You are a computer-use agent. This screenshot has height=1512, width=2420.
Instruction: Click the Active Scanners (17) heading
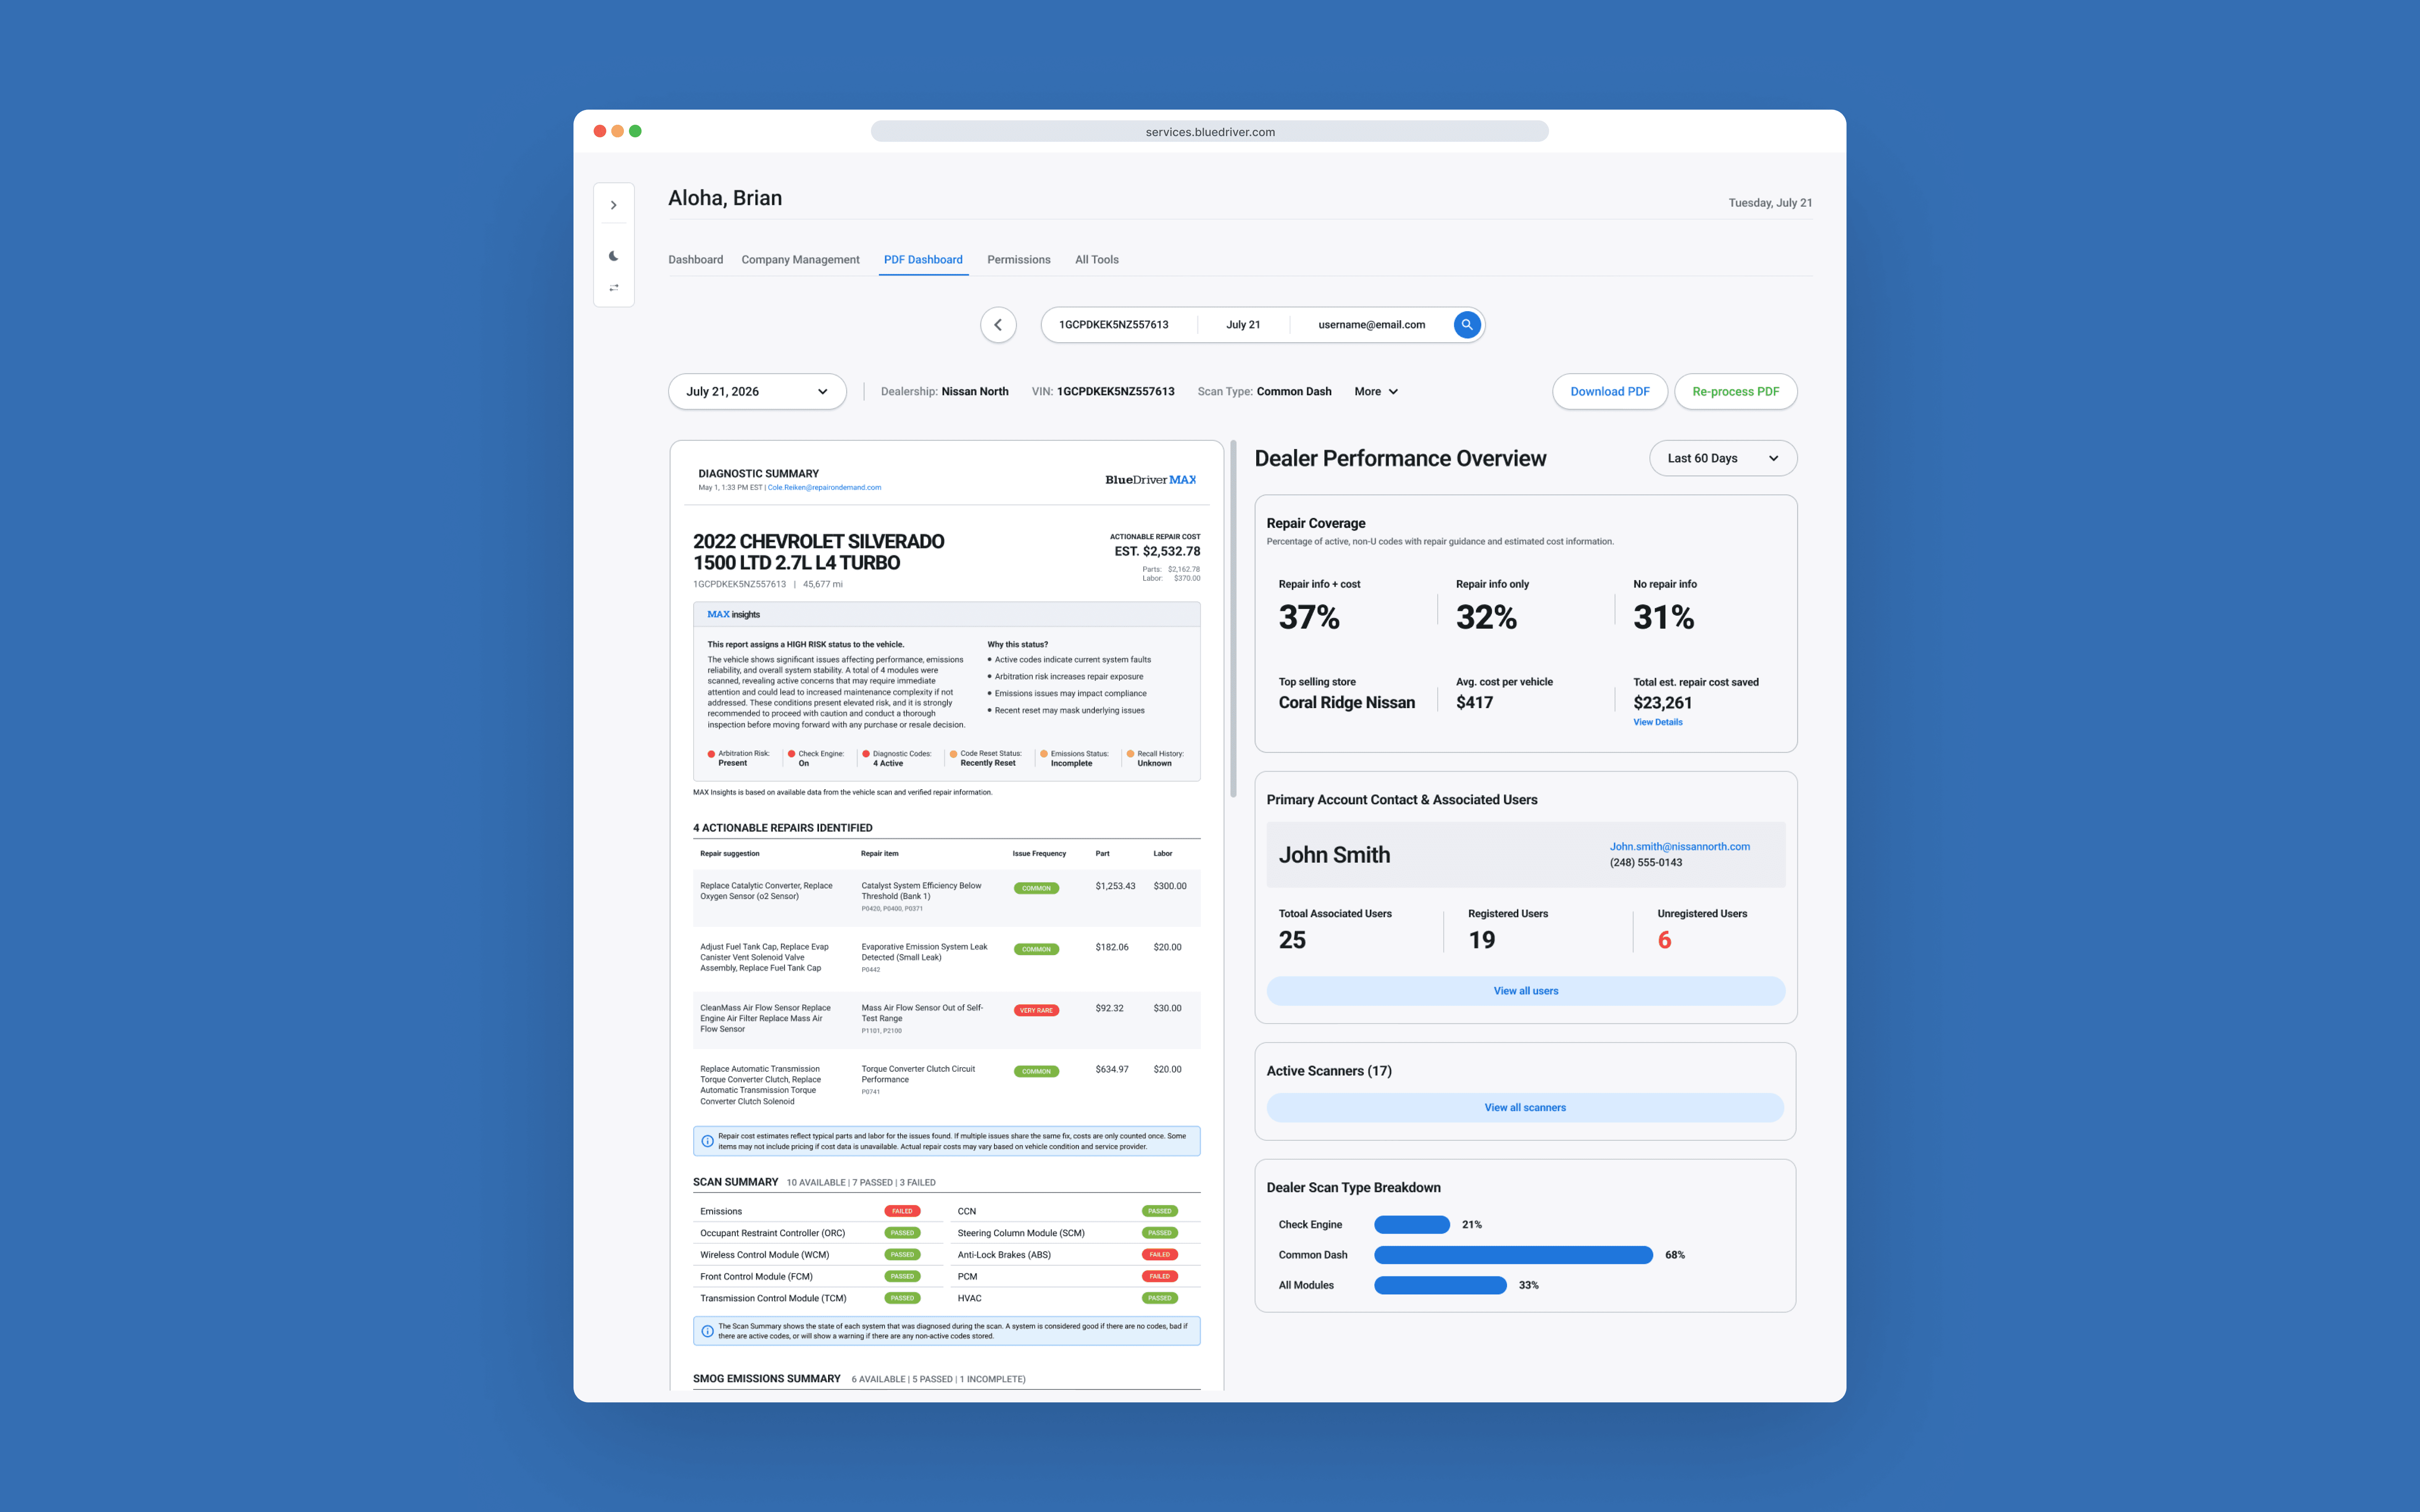pos(1328,1071)
